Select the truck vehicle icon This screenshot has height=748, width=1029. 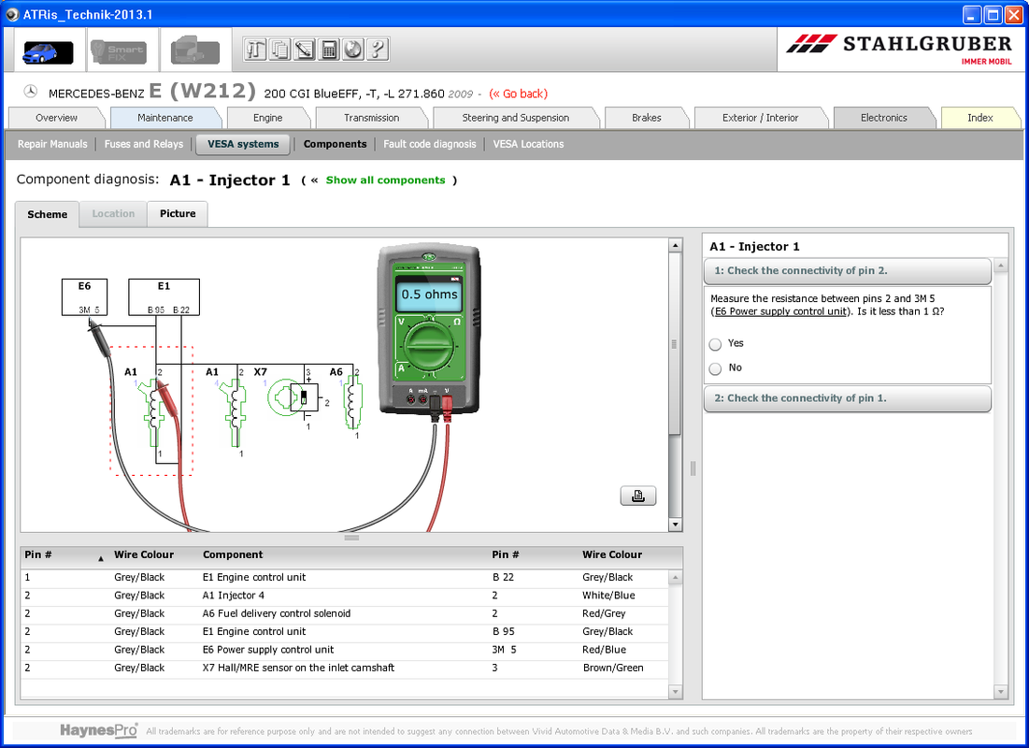coord(195,50)
